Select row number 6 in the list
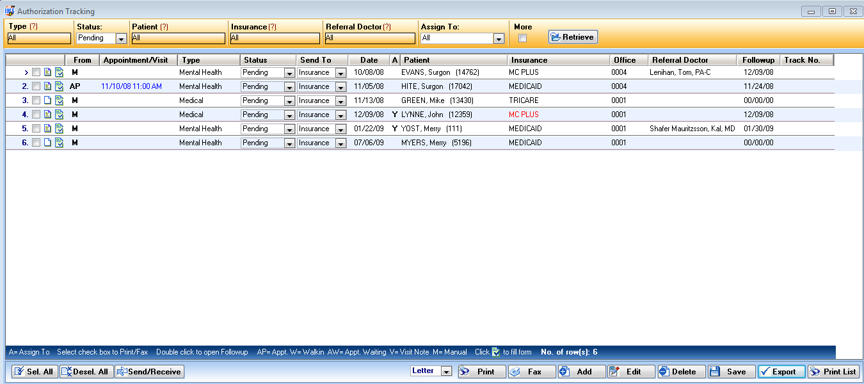This screenshot has width=864, height=384. [25, 143]
